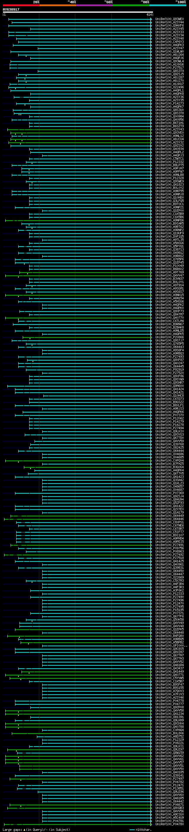189x832 pixels.
Task: Click green alignment bar for UniRef100_A2SY43
Action: tap(79, 130)
